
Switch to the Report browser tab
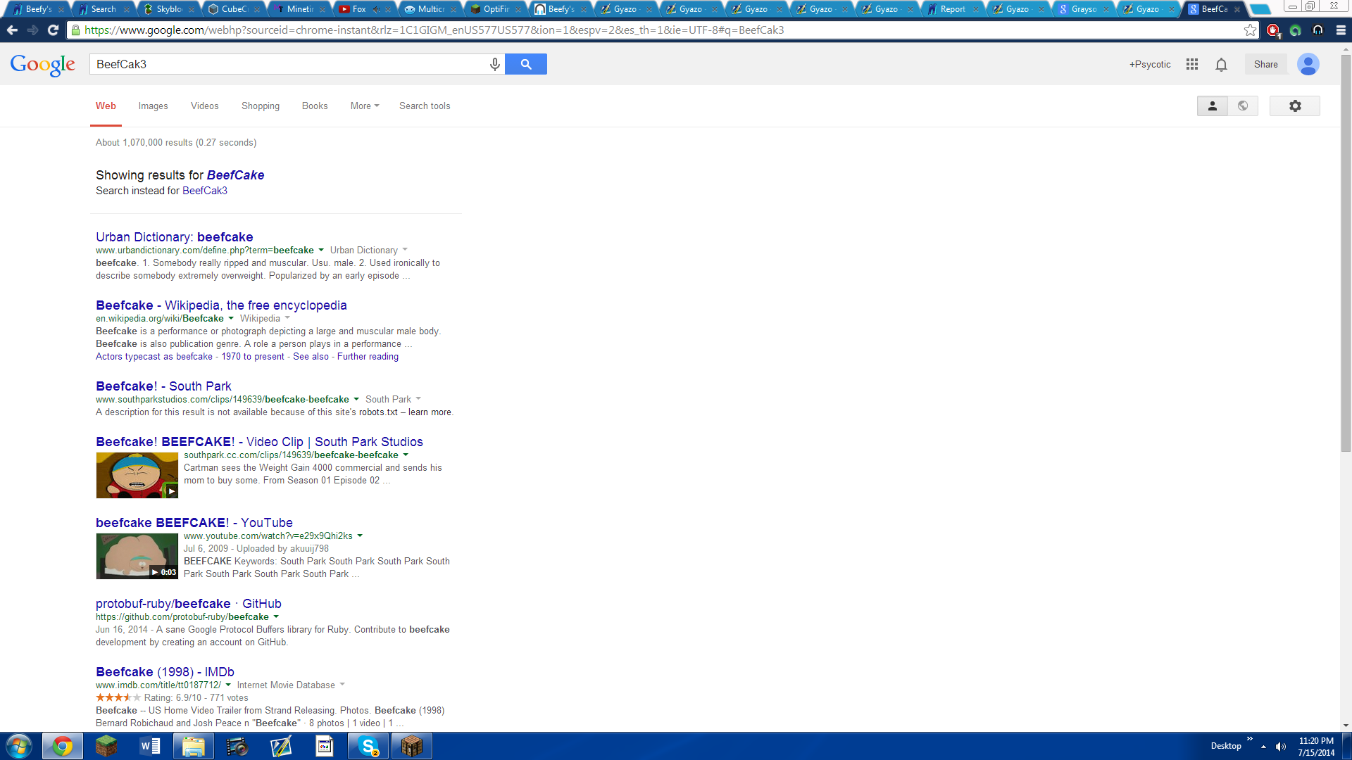pos(953,9)
